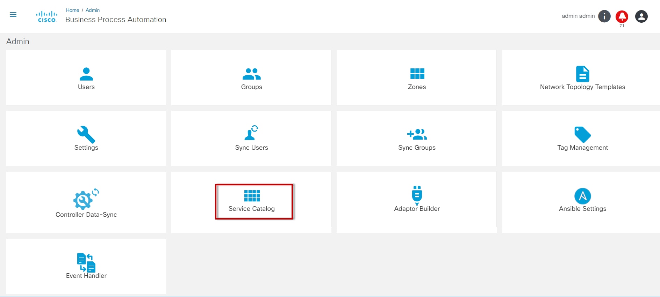Click the Cisco logo
Viewport: 660px width, 297px height.
pyautogui.click(x=47, y=16)
